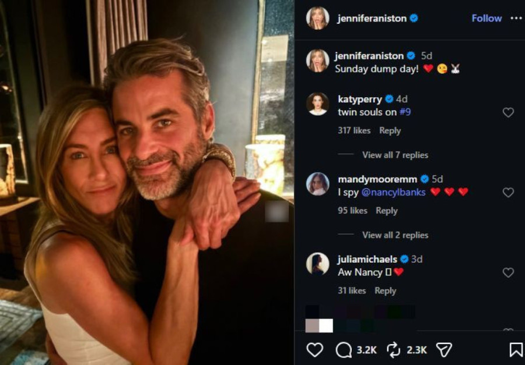Open the #9 hashtag link
The height and width of the screenshot is (365, 525).
(406, 112)
